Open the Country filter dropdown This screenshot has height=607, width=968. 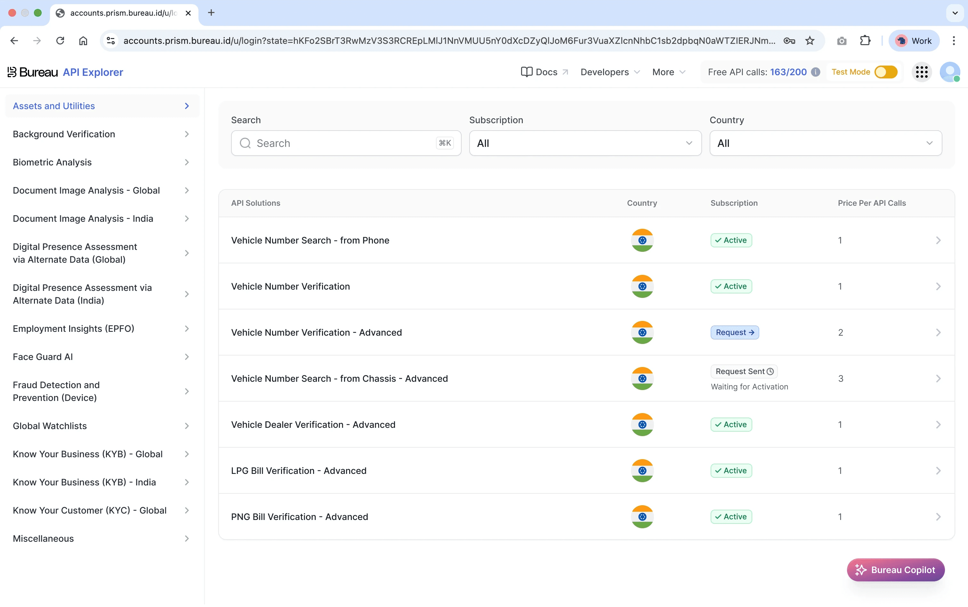(826, 143)
